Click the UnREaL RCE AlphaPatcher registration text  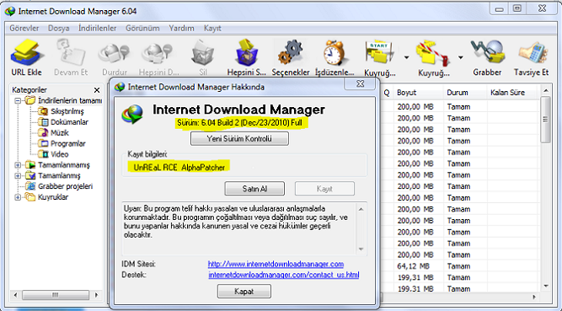pos(179,167)
